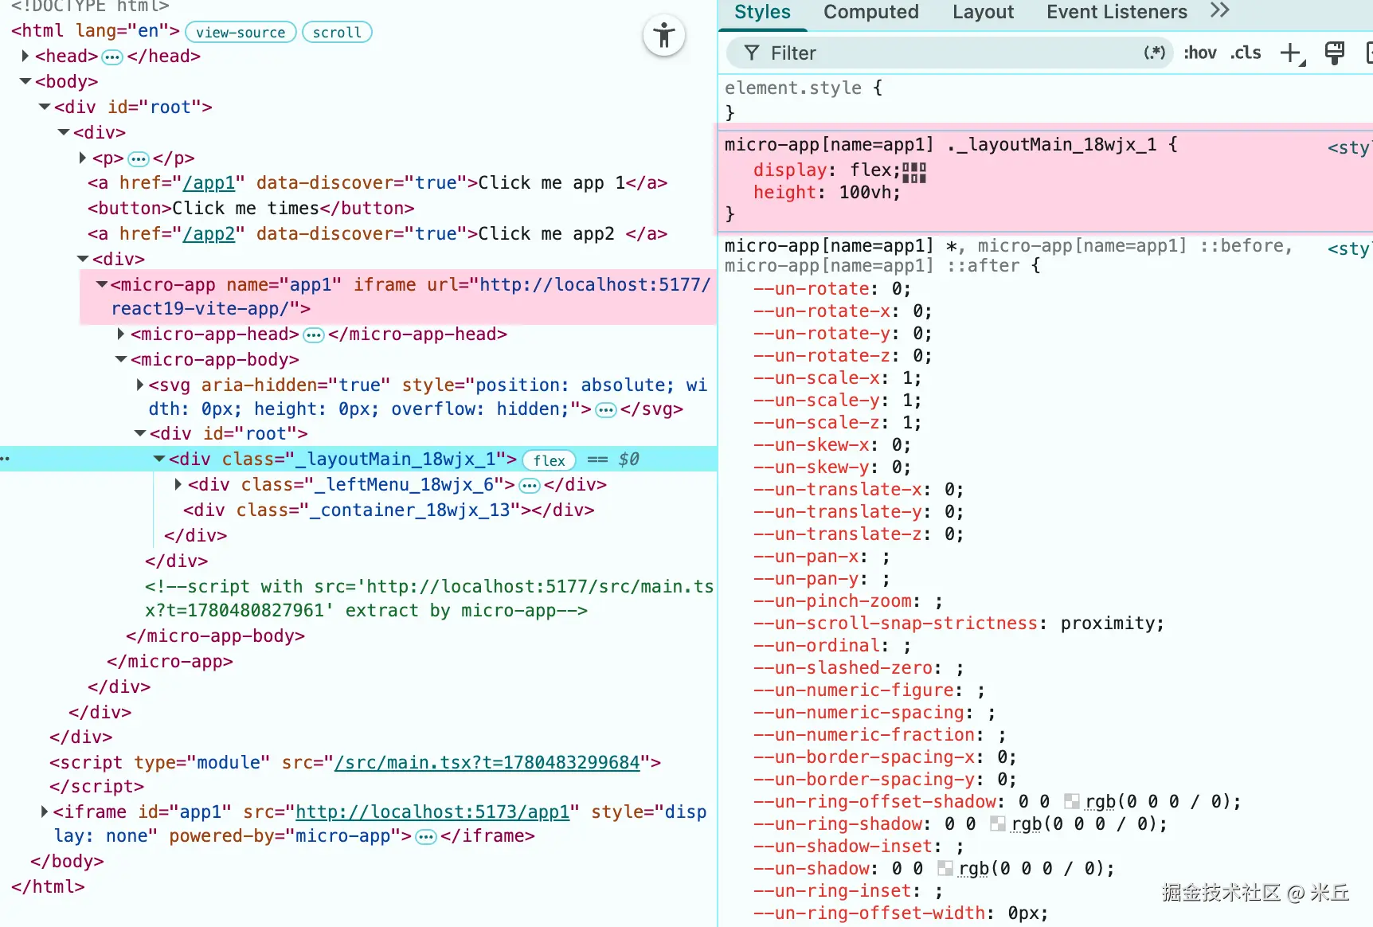Click the --un-ring-shadow color swatch

click(998, 823)
